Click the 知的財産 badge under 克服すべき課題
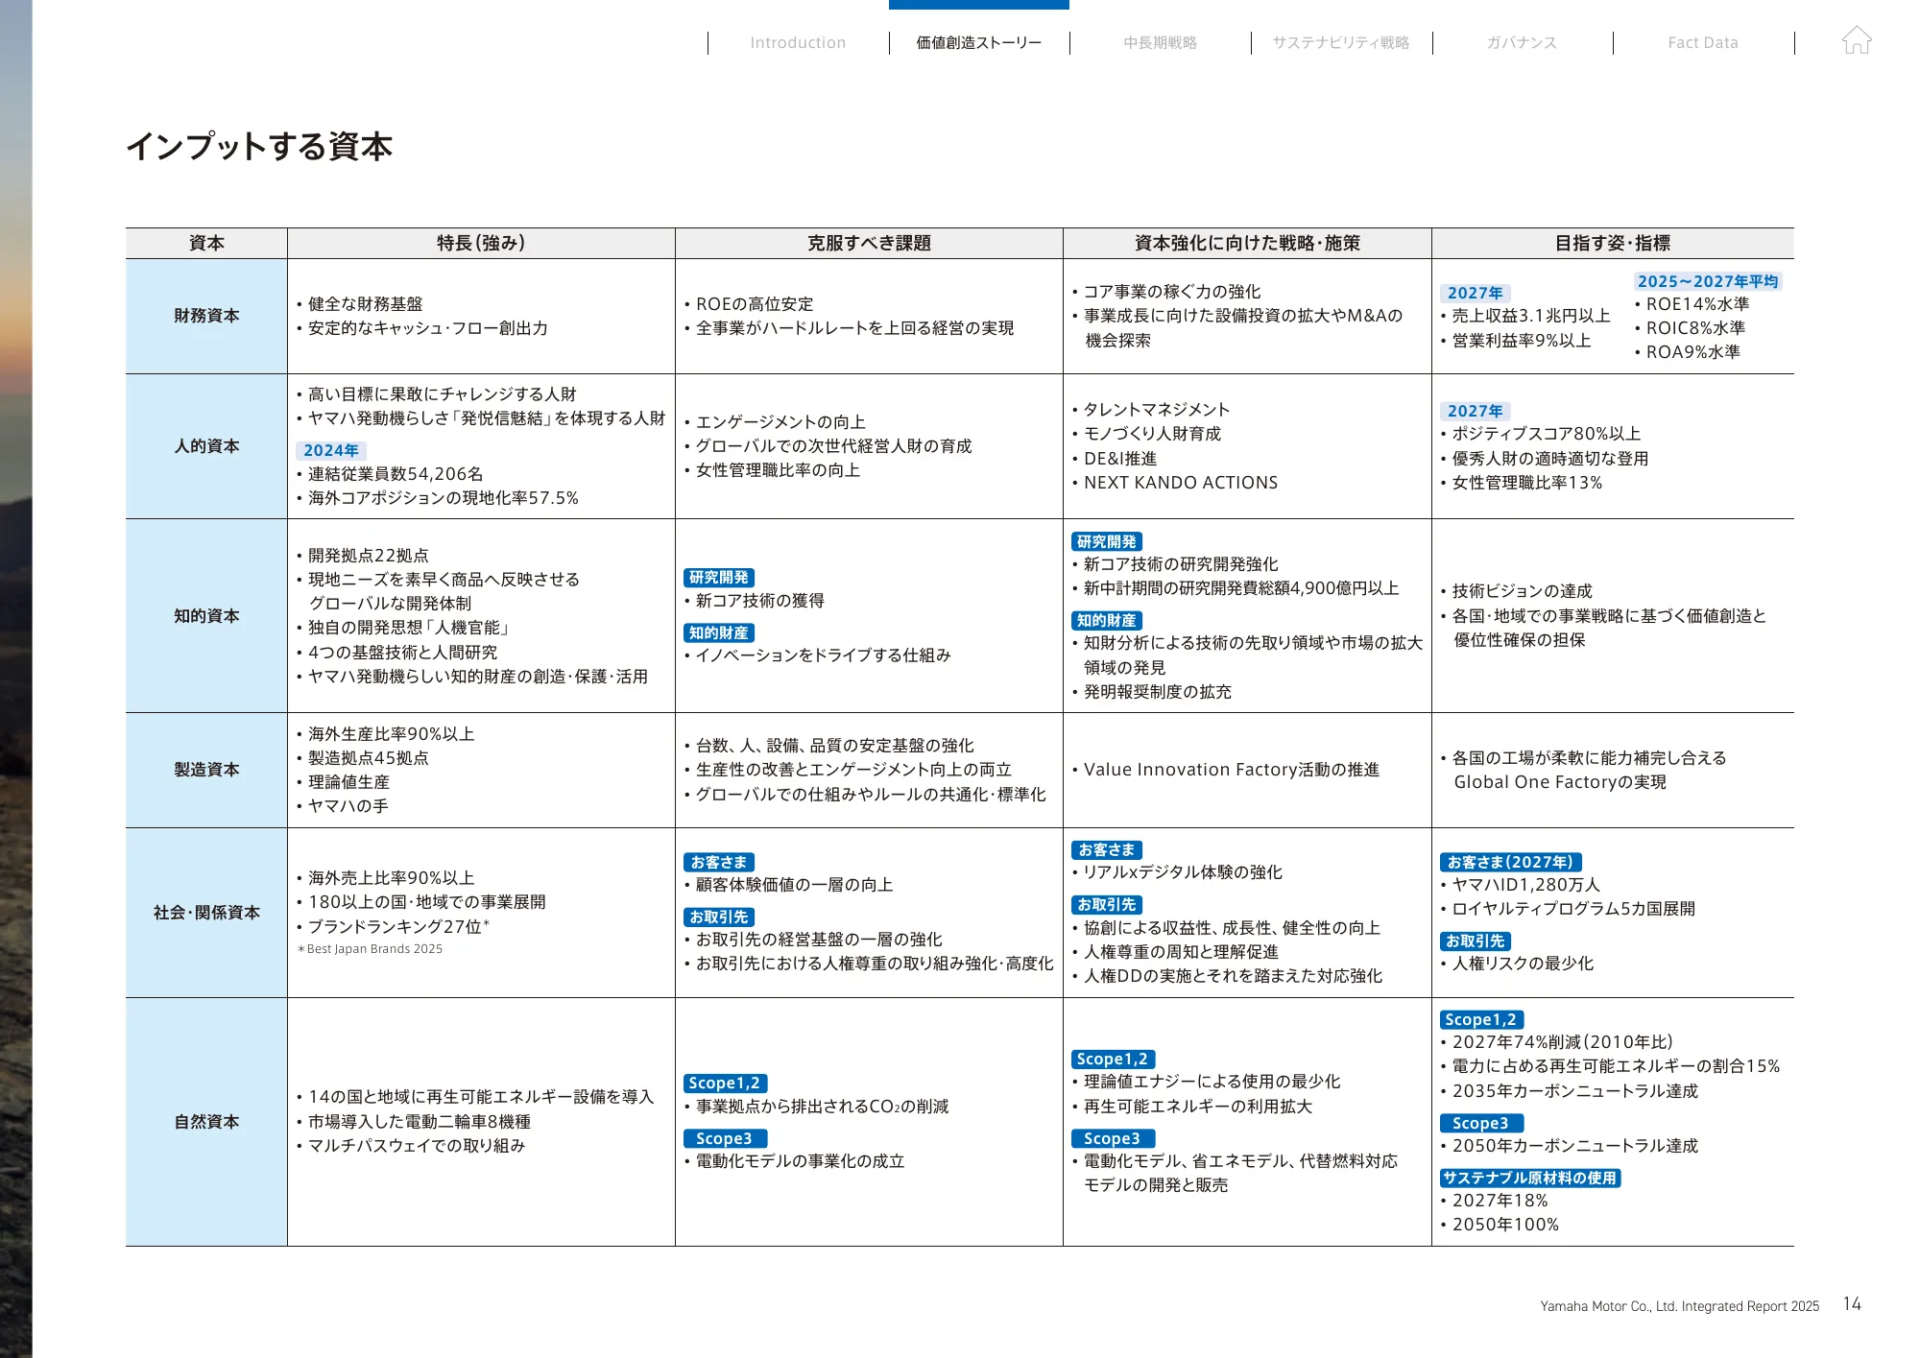 coord(718,632)
